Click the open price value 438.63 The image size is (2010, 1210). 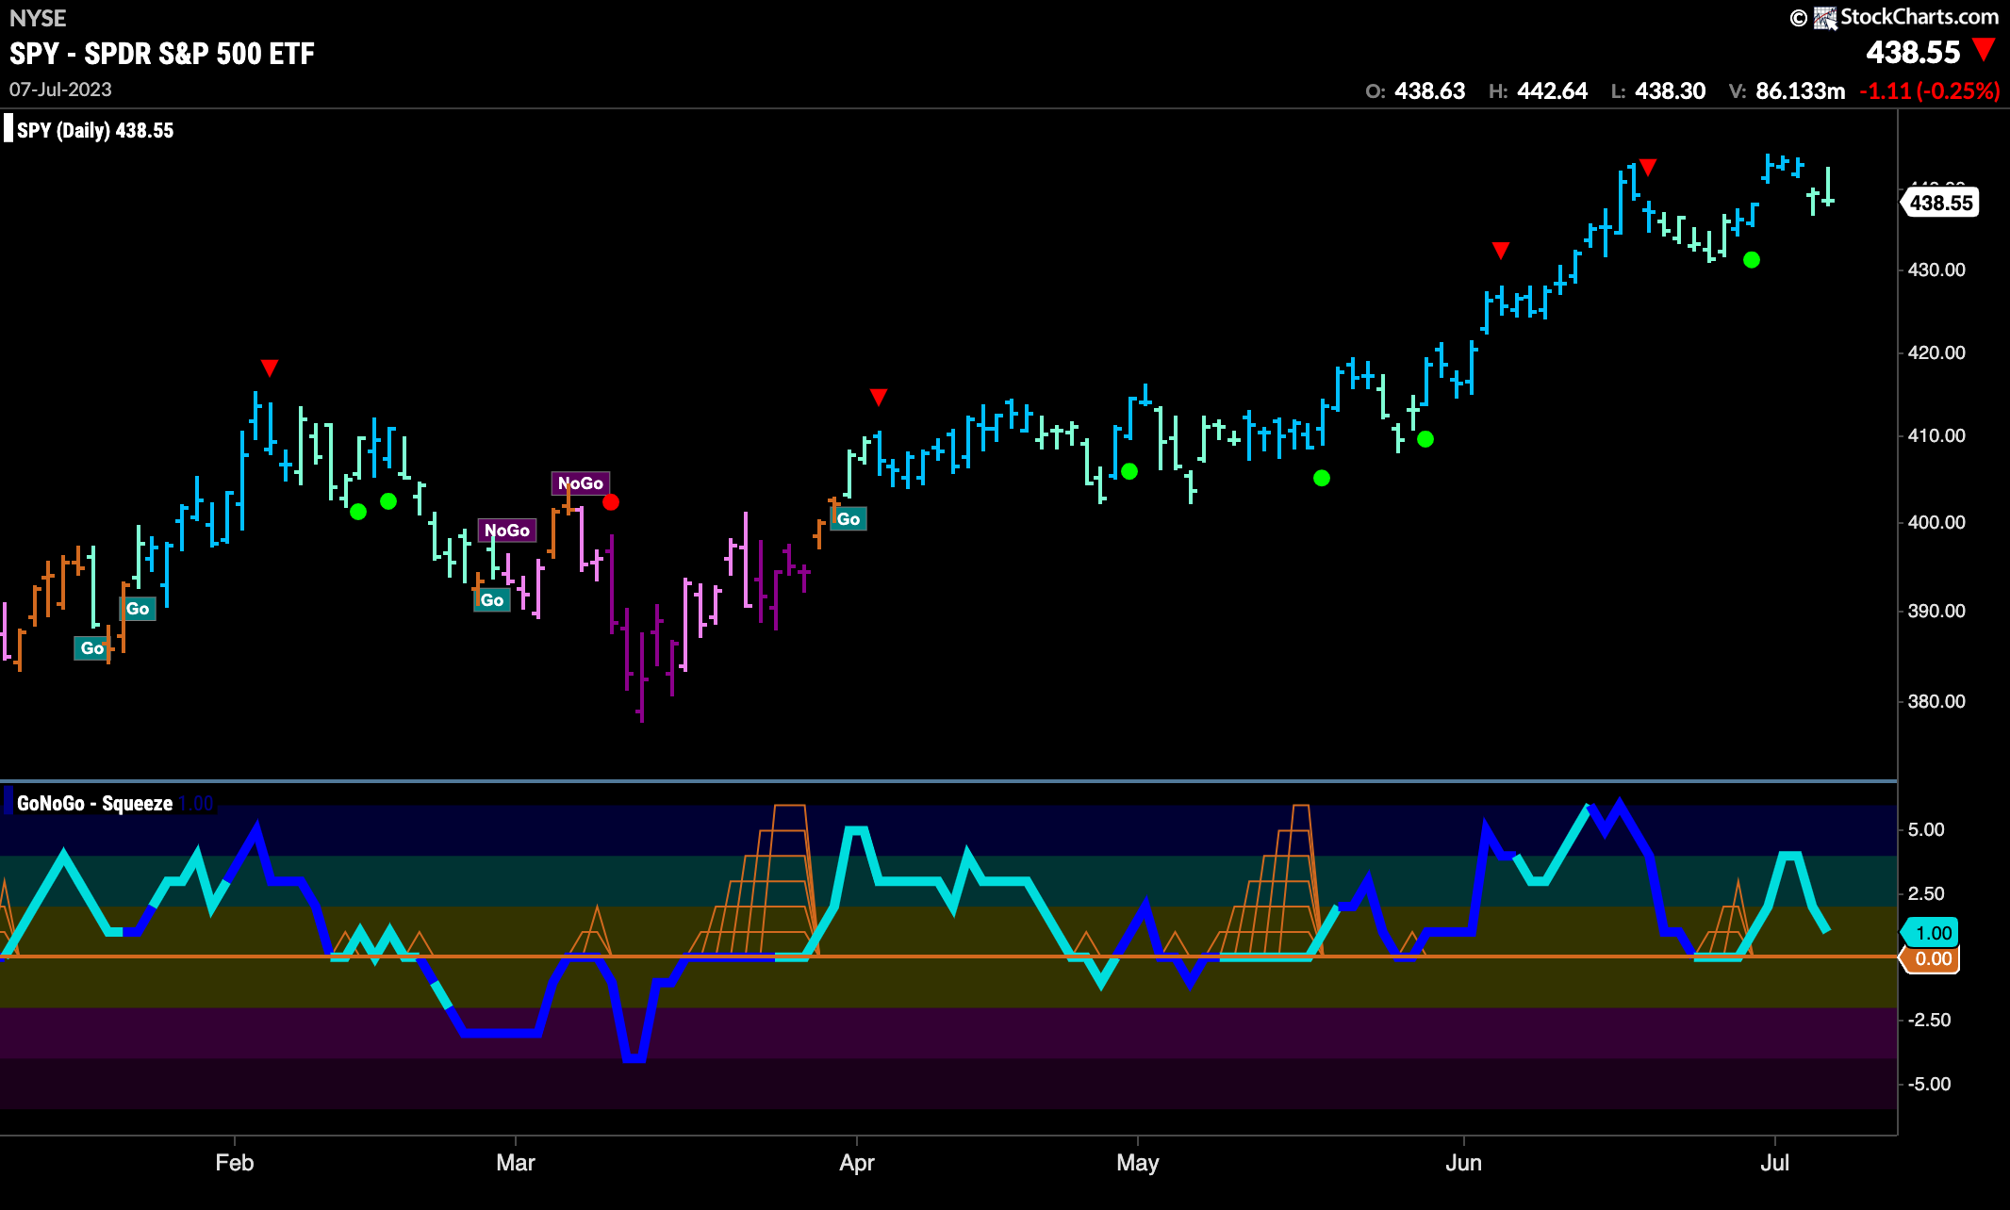1429,91
